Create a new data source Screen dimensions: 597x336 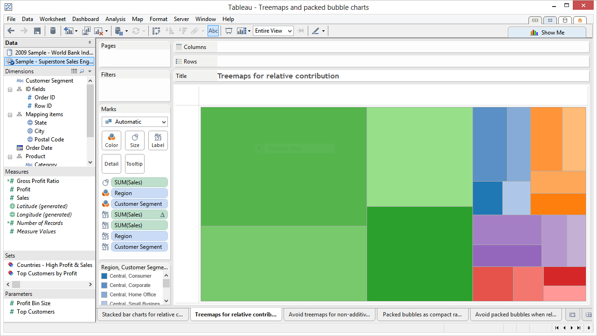[x=53, y=31]
